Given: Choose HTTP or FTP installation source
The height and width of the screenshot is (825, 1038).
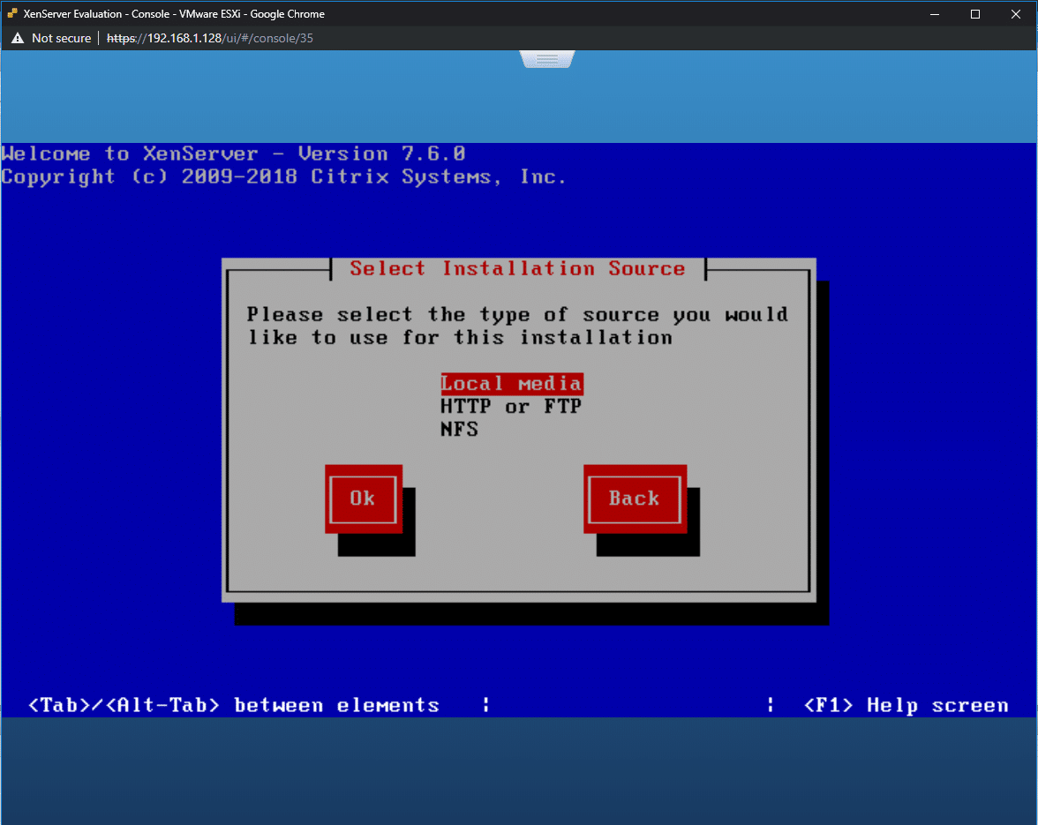Looking at the screenshot, I should [510, 406].
